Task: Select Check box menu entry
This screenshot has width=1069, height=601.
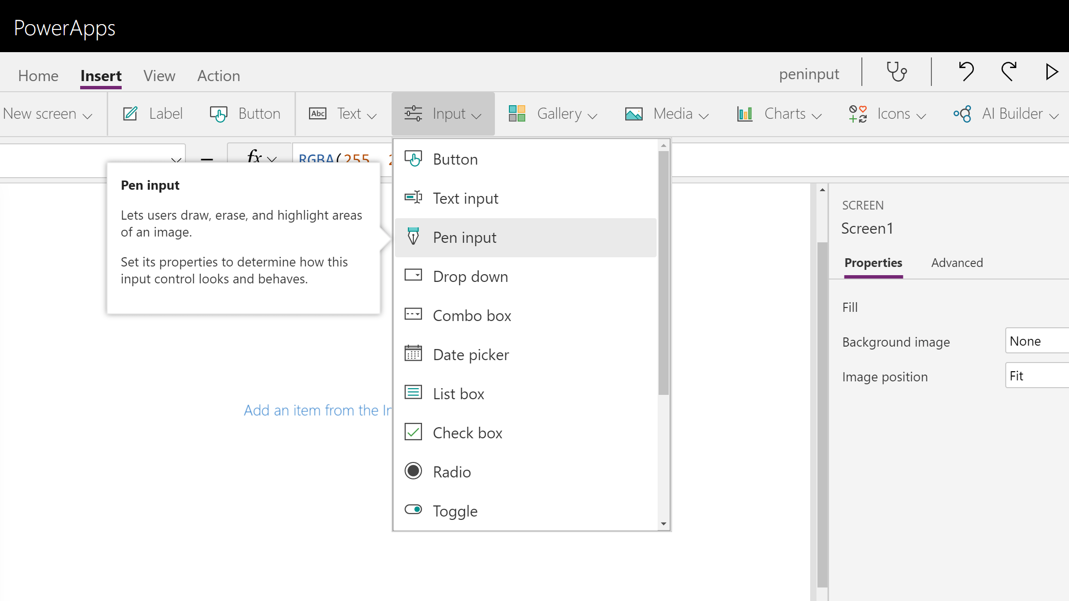Action: (525, 433)
